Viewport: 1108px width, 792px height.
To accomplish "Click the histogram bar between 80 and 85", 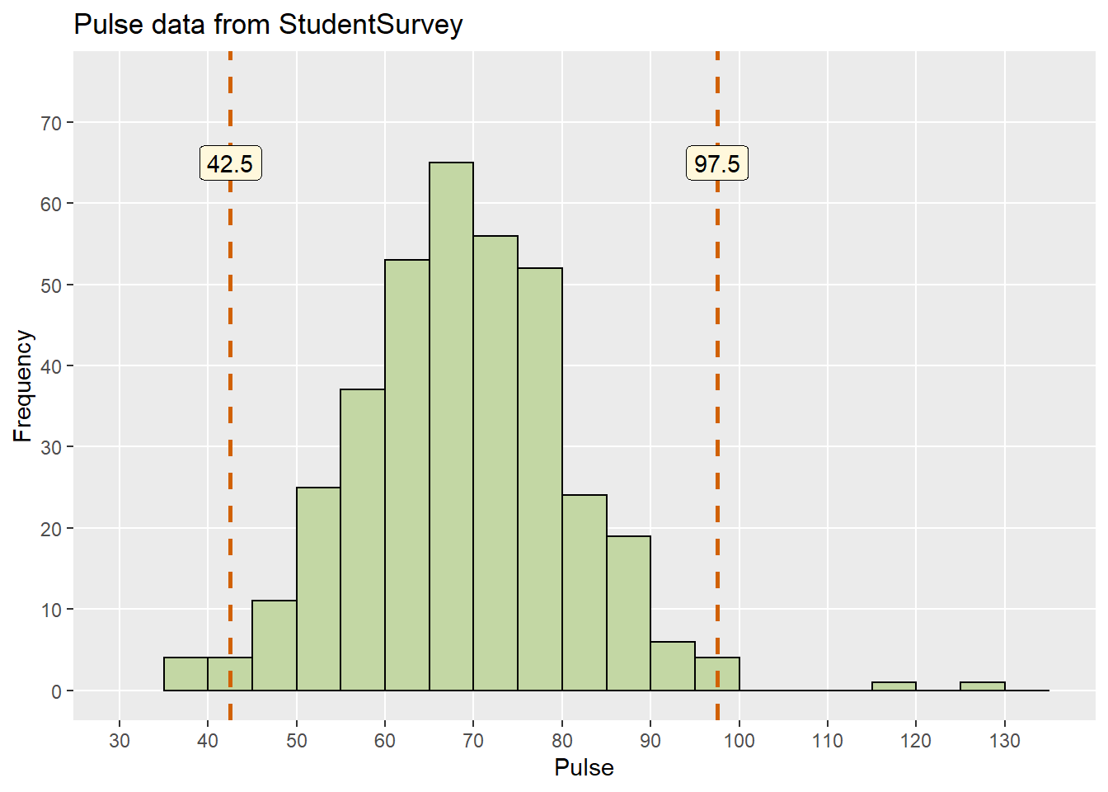I will pyautogui.click(x=585, y=592).
